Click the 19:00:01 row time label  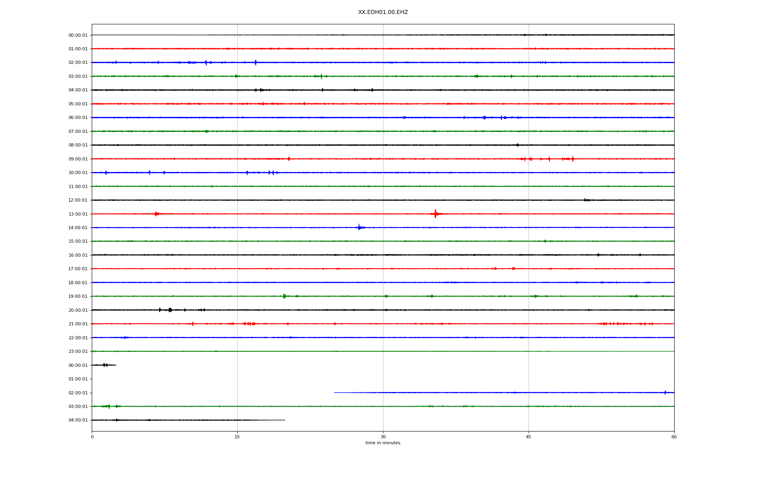[78, 296]
